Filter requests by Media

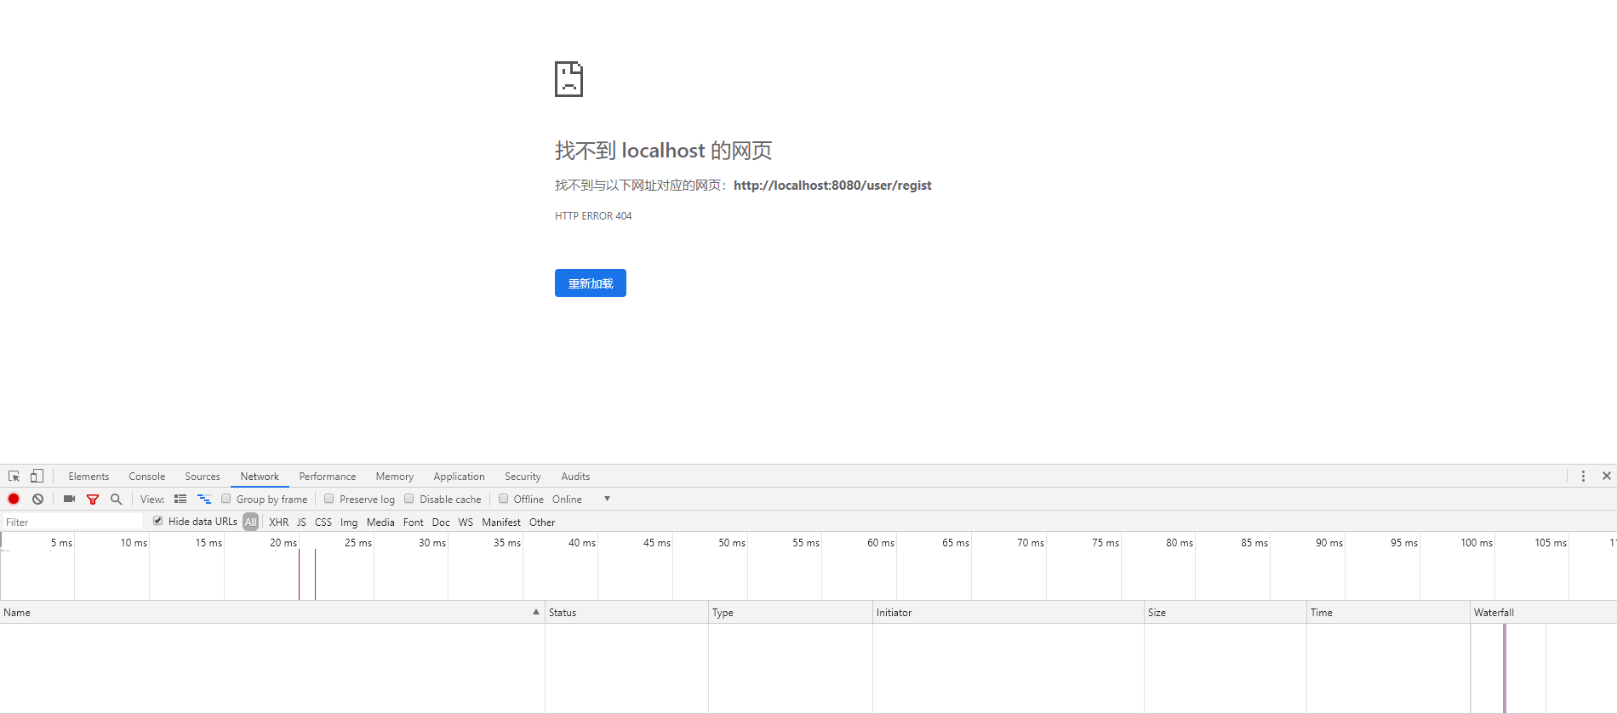click(380, 523)
